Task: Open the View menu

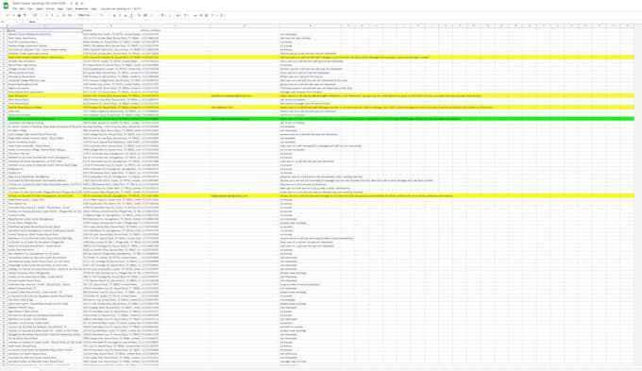Action: (x=30, y=8)
